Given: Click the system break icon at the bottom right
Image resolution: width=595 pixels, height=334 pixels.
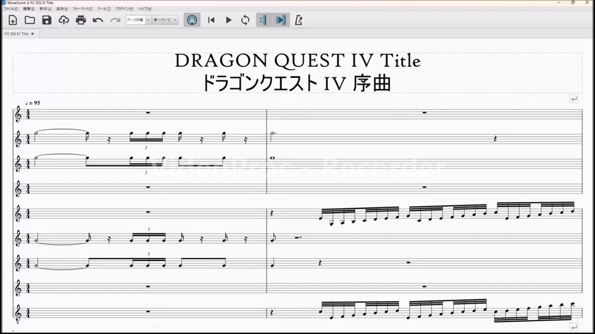Looking at the screenshot, I should [574, 327].
